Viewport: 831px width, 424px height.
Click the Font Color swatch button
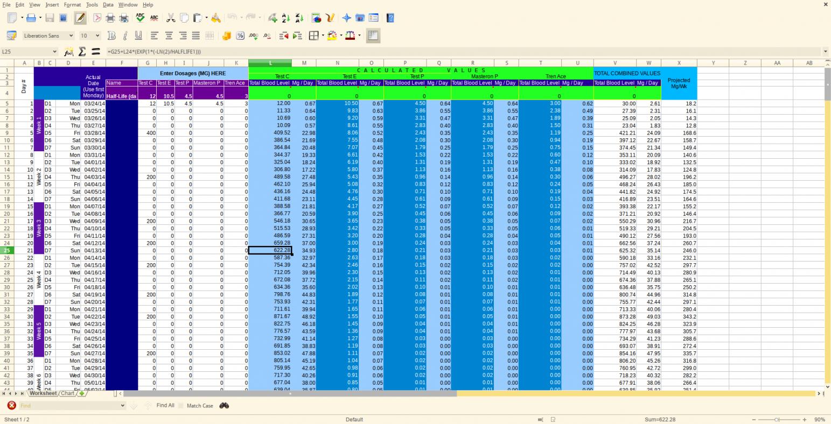pyautogui.click(x=351, y=36)
